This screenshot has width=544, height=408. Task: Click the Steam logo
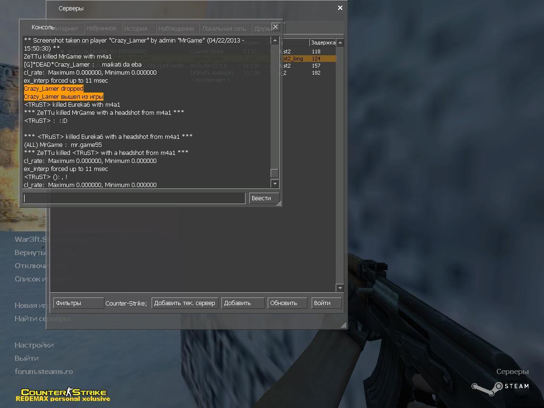[500, 388]
